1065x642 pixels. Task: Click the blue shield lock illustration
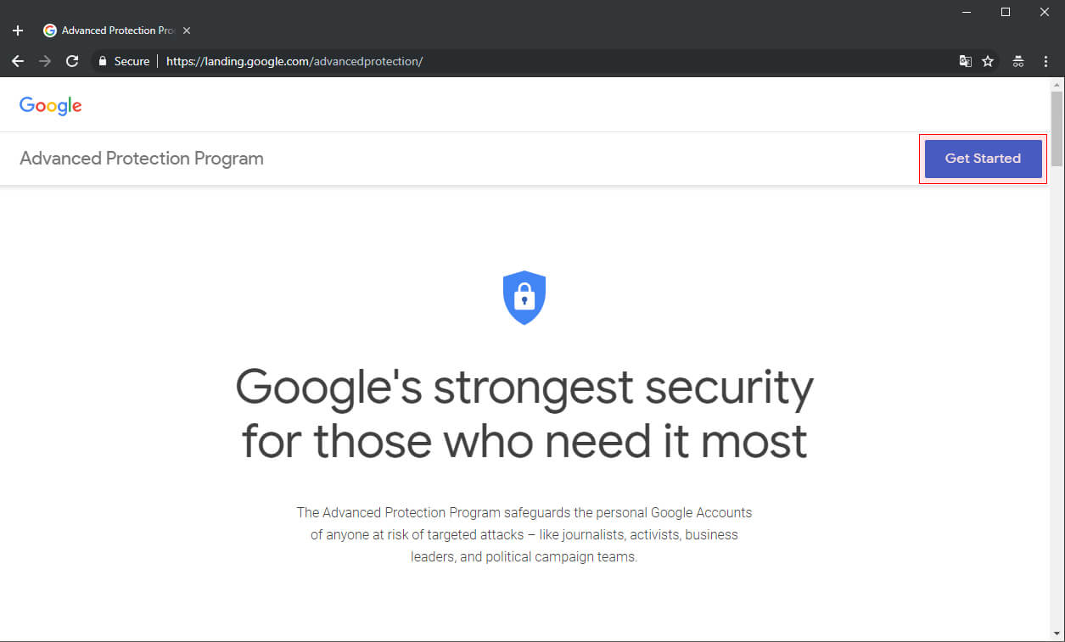click(524, 297)
